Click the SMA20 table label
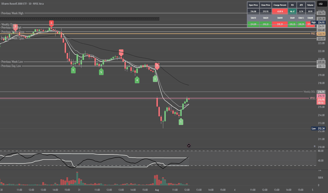Viewport: 328px width, 193px height. [x=265, y=18]
